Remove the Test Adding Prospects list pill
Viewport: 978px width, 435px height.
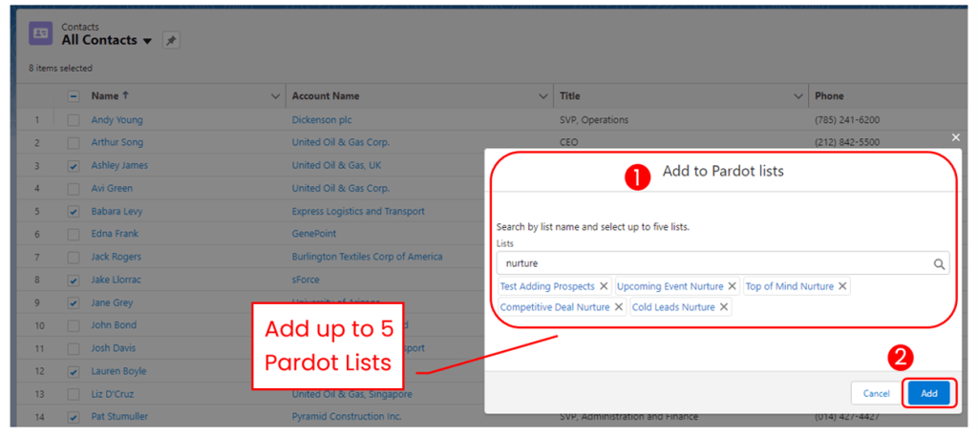(x=604, y=286)
